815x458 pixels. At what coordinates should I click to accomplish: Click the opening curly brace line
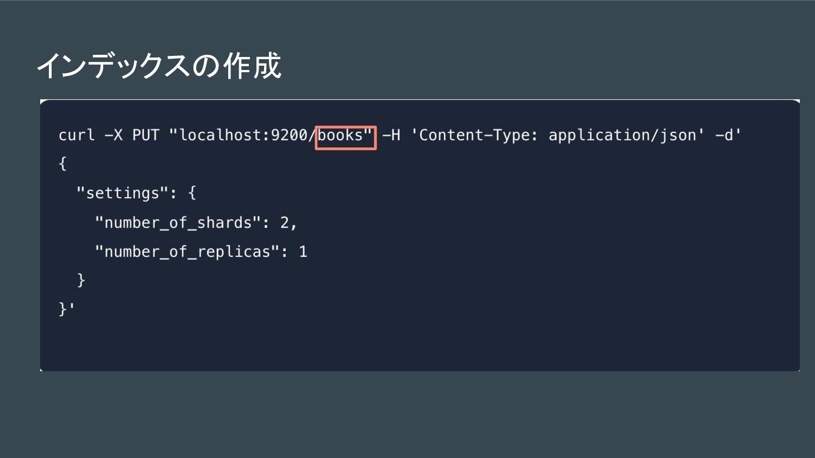click(62, 164)
